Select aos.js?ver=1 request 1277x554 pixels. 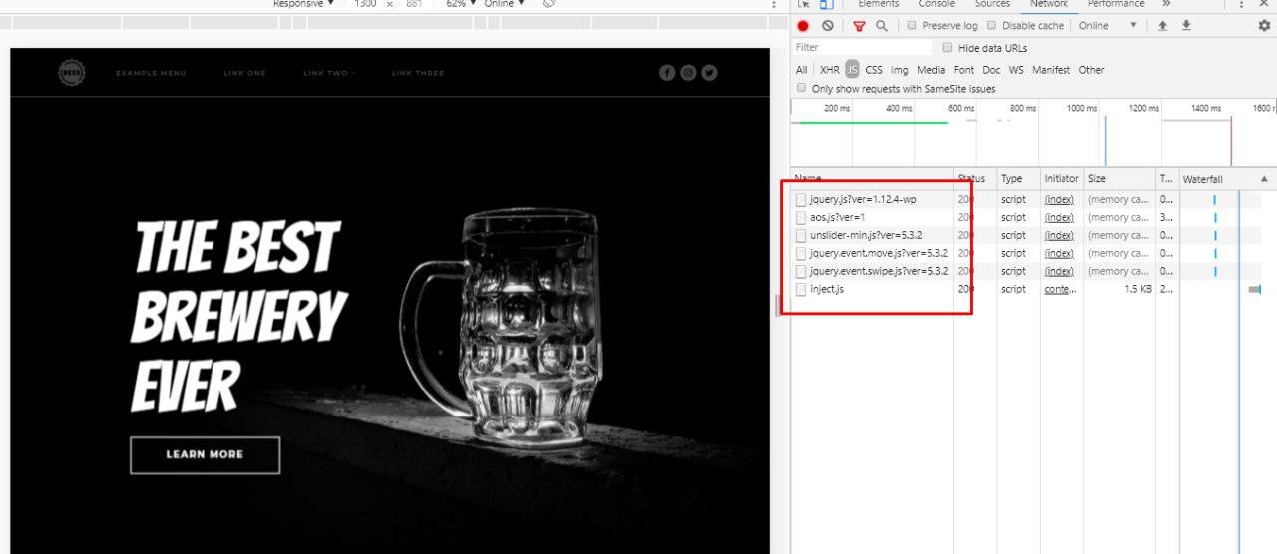(x=837, y=217)
